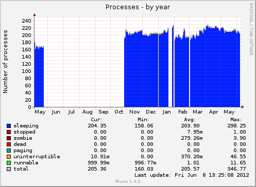Click the 100 y-axis tick label
The width and height of the screenshot is (256, 187).
(x=26, y=71)
